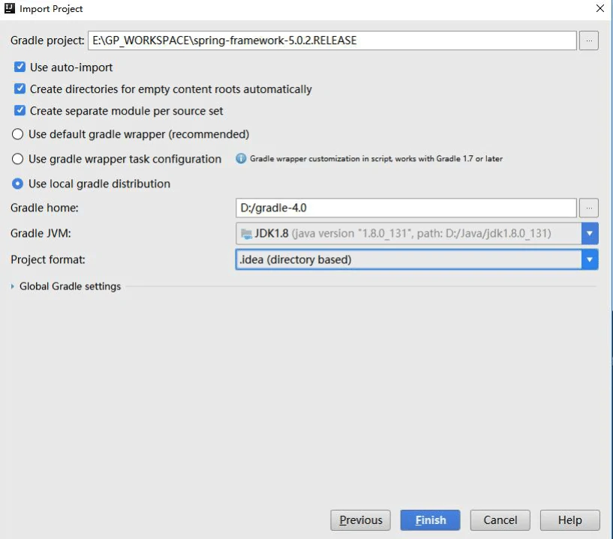The width and height of the screenshot is (613, 539).
Task: Click the Gradle home text field
Action: [x=405, y=208]
